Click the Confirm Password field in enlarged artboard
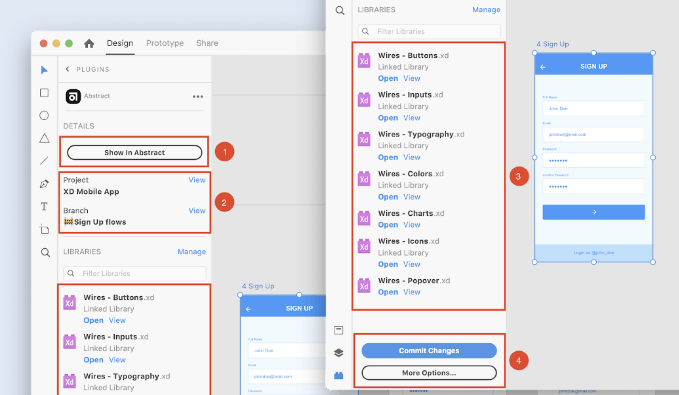 click(594, 186)
